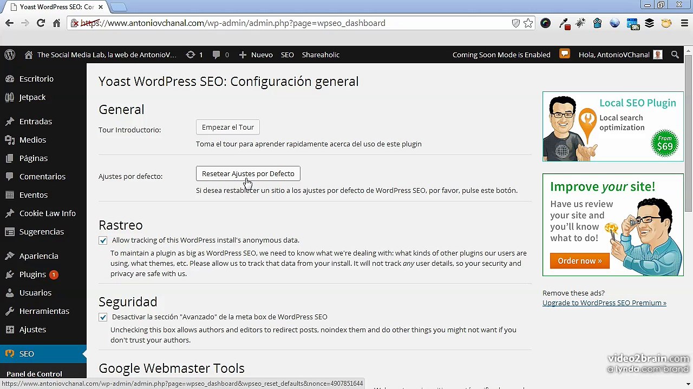693x389 pixels.
Task: Reload the page with the refresh icon
Action: click(41, 23)
